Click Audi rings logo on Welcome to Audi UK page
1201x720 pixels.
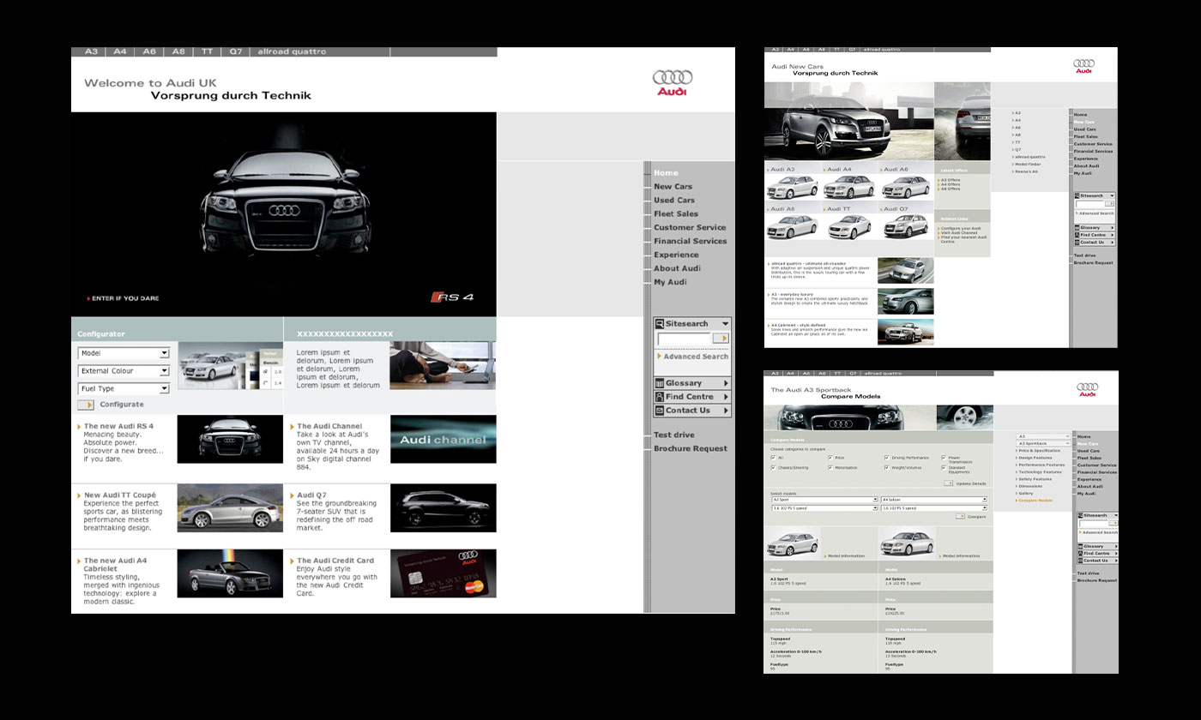pos(672,78)
